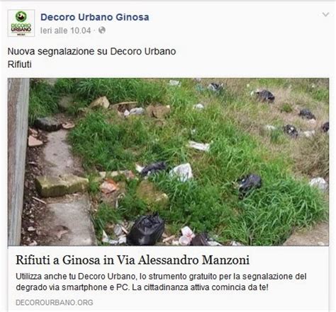336x312 pixels.
Task: Open the Decoro Urbano Ginosa page name
Action: coord(95,17)
